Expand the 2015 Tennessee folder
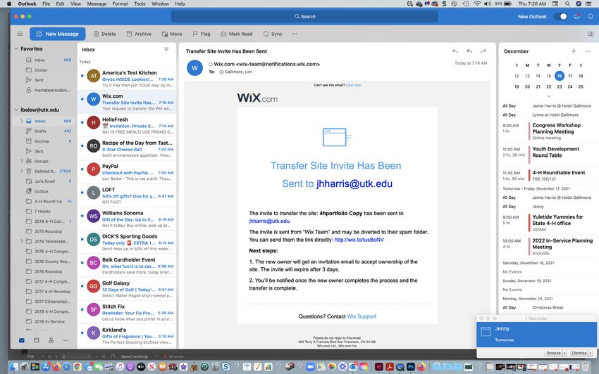The height and width of the screenshot is (374, 599). (21, 241)
